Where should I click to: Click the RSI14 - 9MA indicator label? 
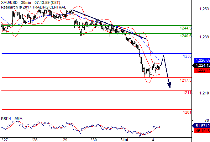(12, 119)
